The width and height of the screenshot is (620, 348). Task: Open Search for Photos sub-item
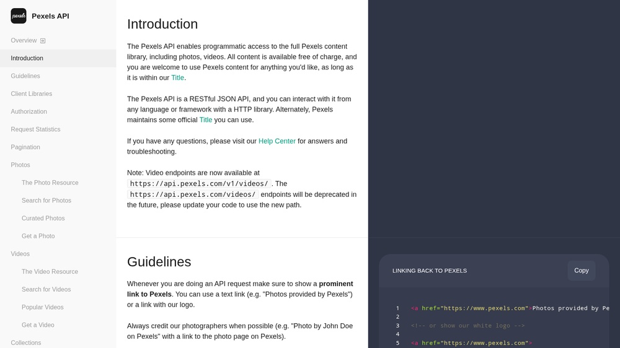tap(46, 200)
